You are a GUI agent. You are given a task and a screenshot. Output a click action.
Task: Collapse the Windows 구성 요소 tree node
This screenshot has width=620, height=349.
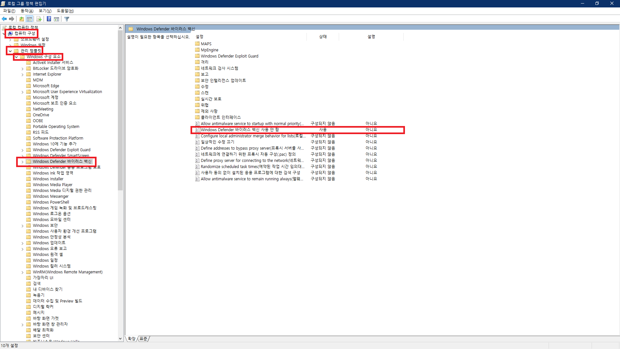[16, 57]
